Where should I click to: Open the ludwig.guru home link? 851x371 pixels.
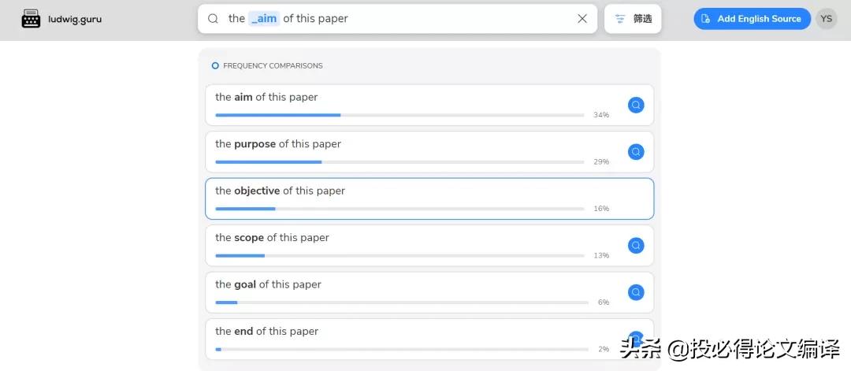point(75,19)
